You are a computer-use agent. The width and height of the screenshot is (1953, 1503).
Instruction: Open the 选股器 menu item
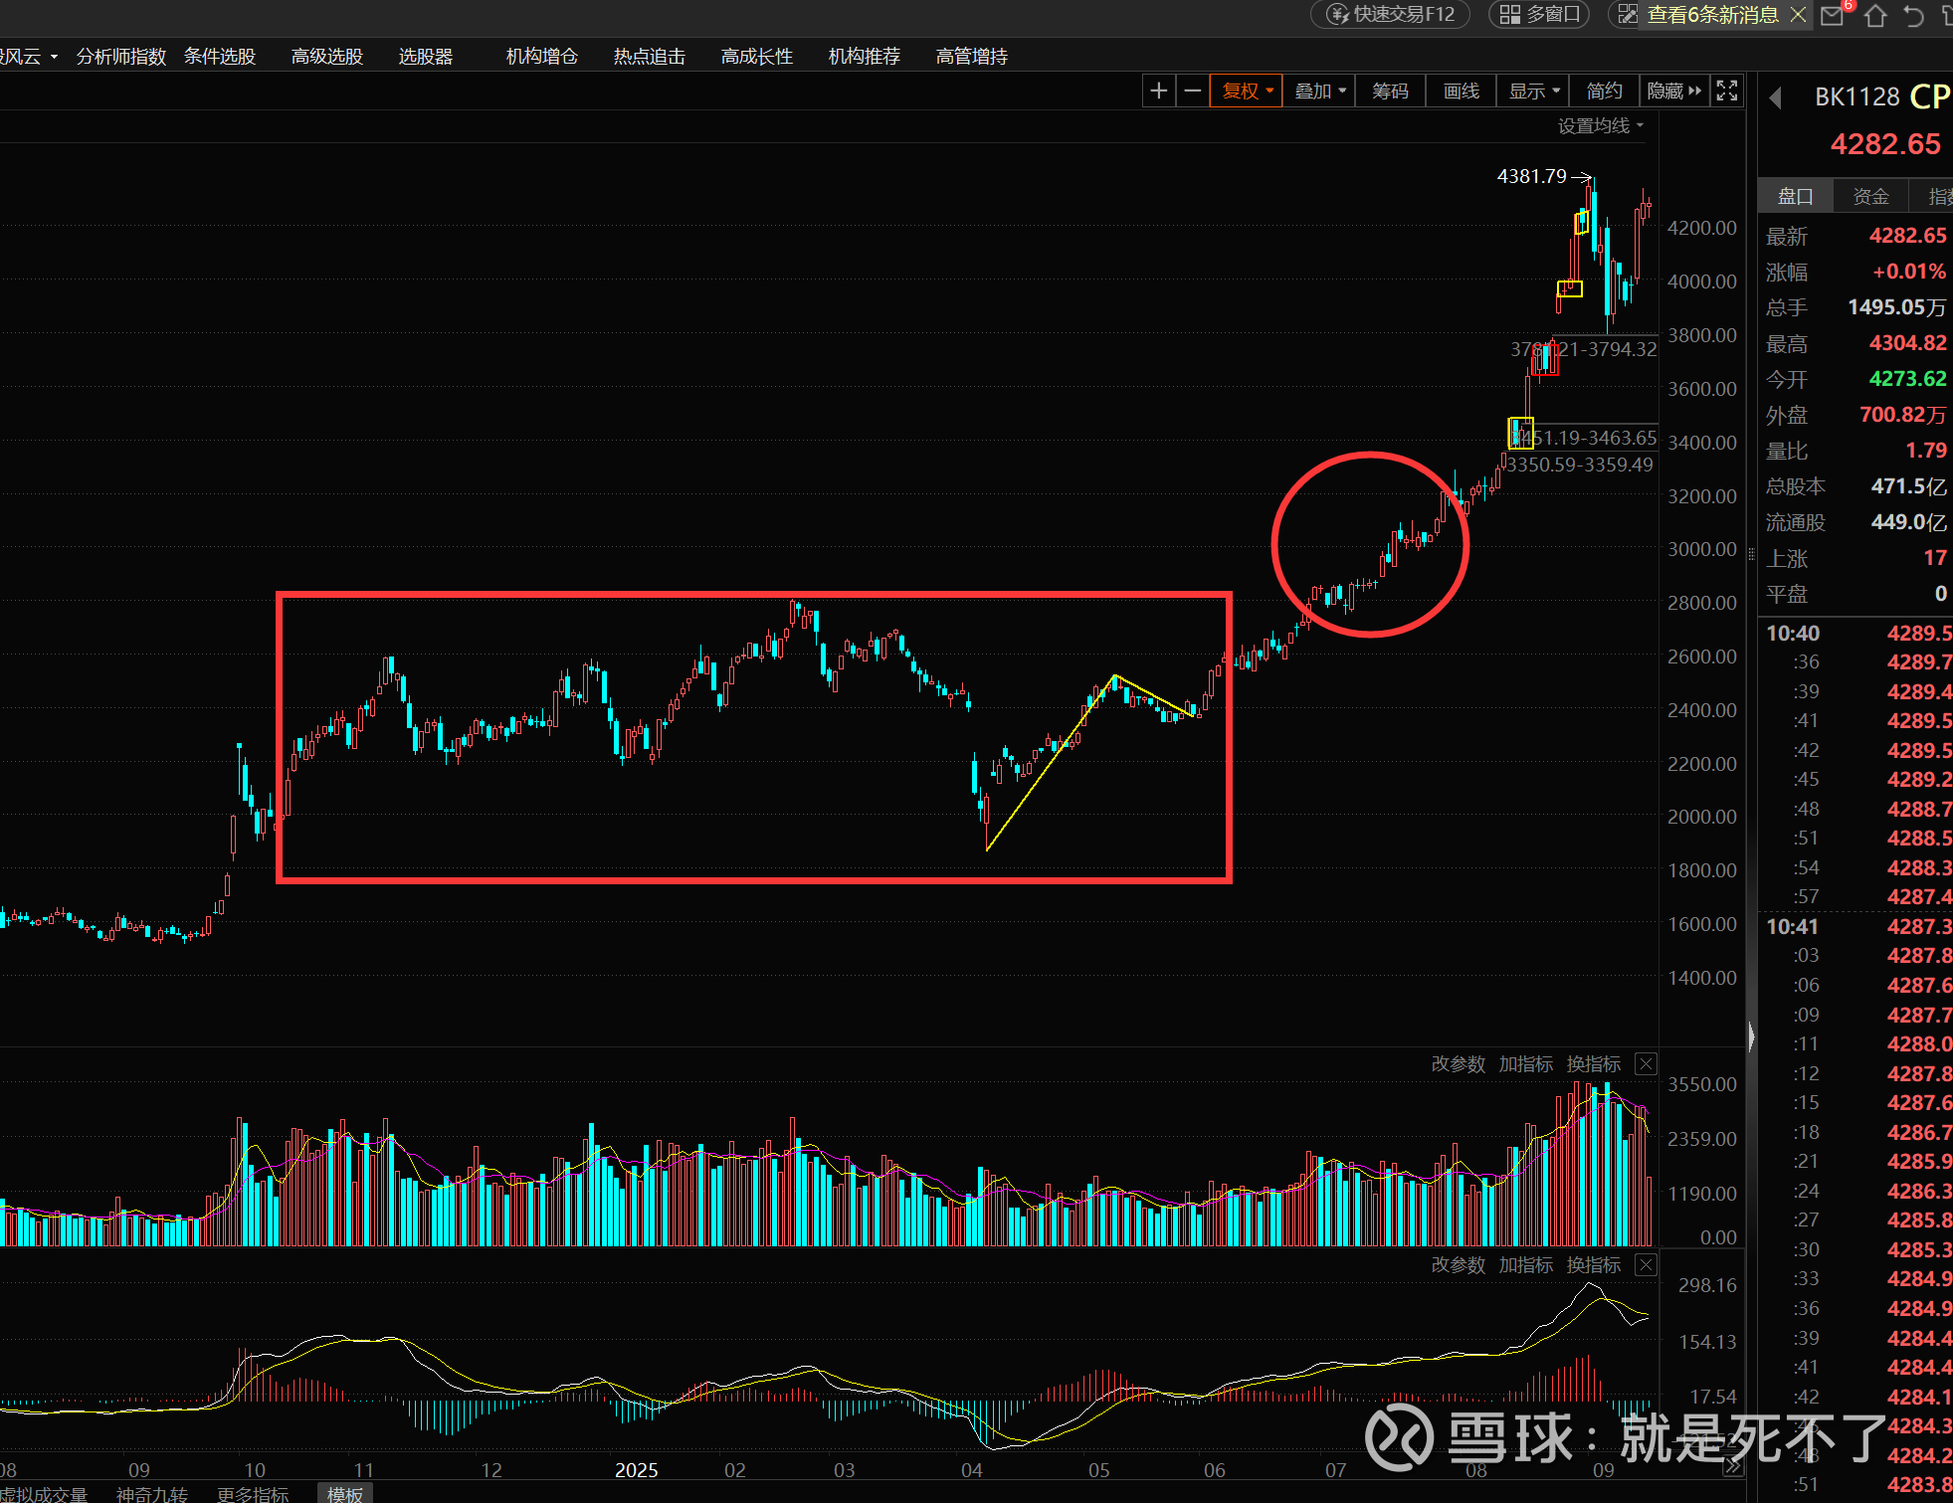pyautogui.click(x=426, y=57)
